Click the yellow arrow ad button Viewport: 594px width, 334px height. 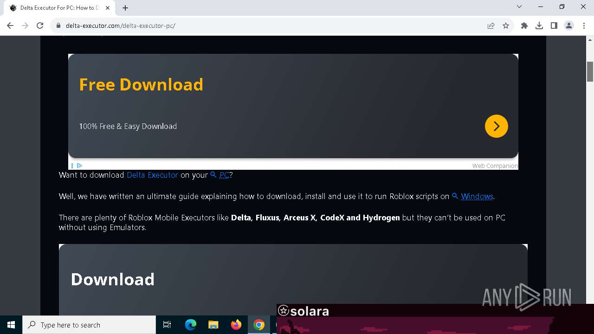[x=497, y=126]
